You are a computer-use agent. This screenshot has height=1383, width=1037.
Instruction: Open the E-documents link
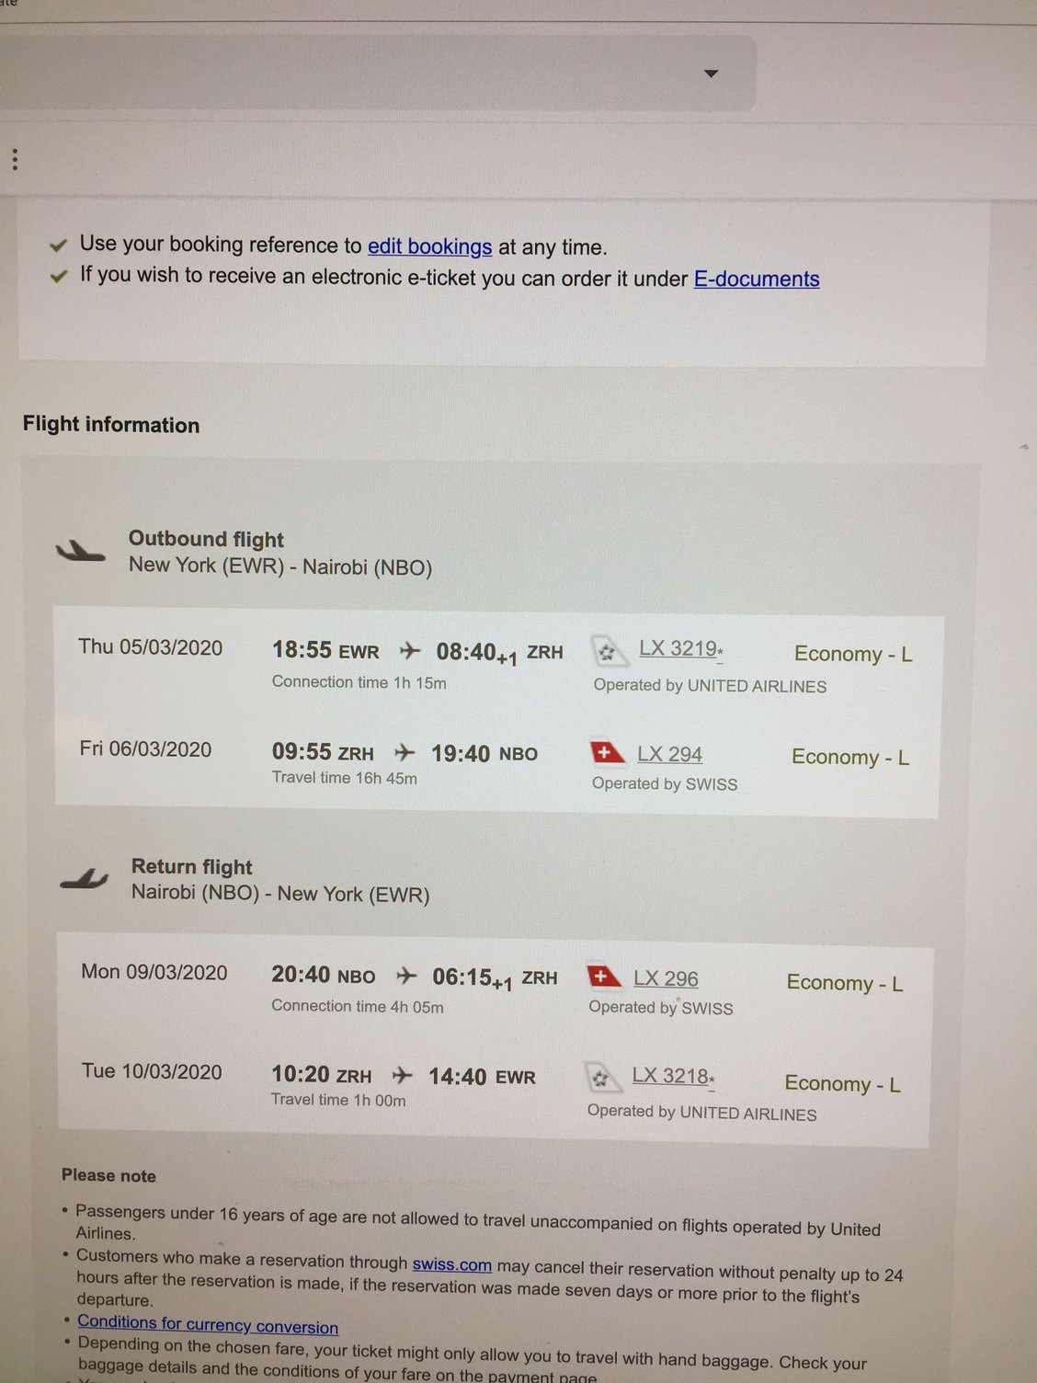[756, 279]
